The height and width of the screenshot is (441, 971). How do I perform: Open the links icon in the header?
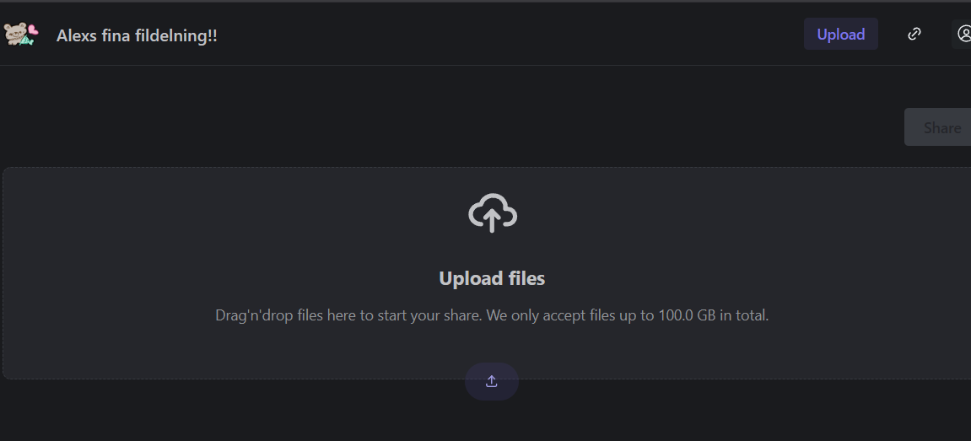point(914,34)
